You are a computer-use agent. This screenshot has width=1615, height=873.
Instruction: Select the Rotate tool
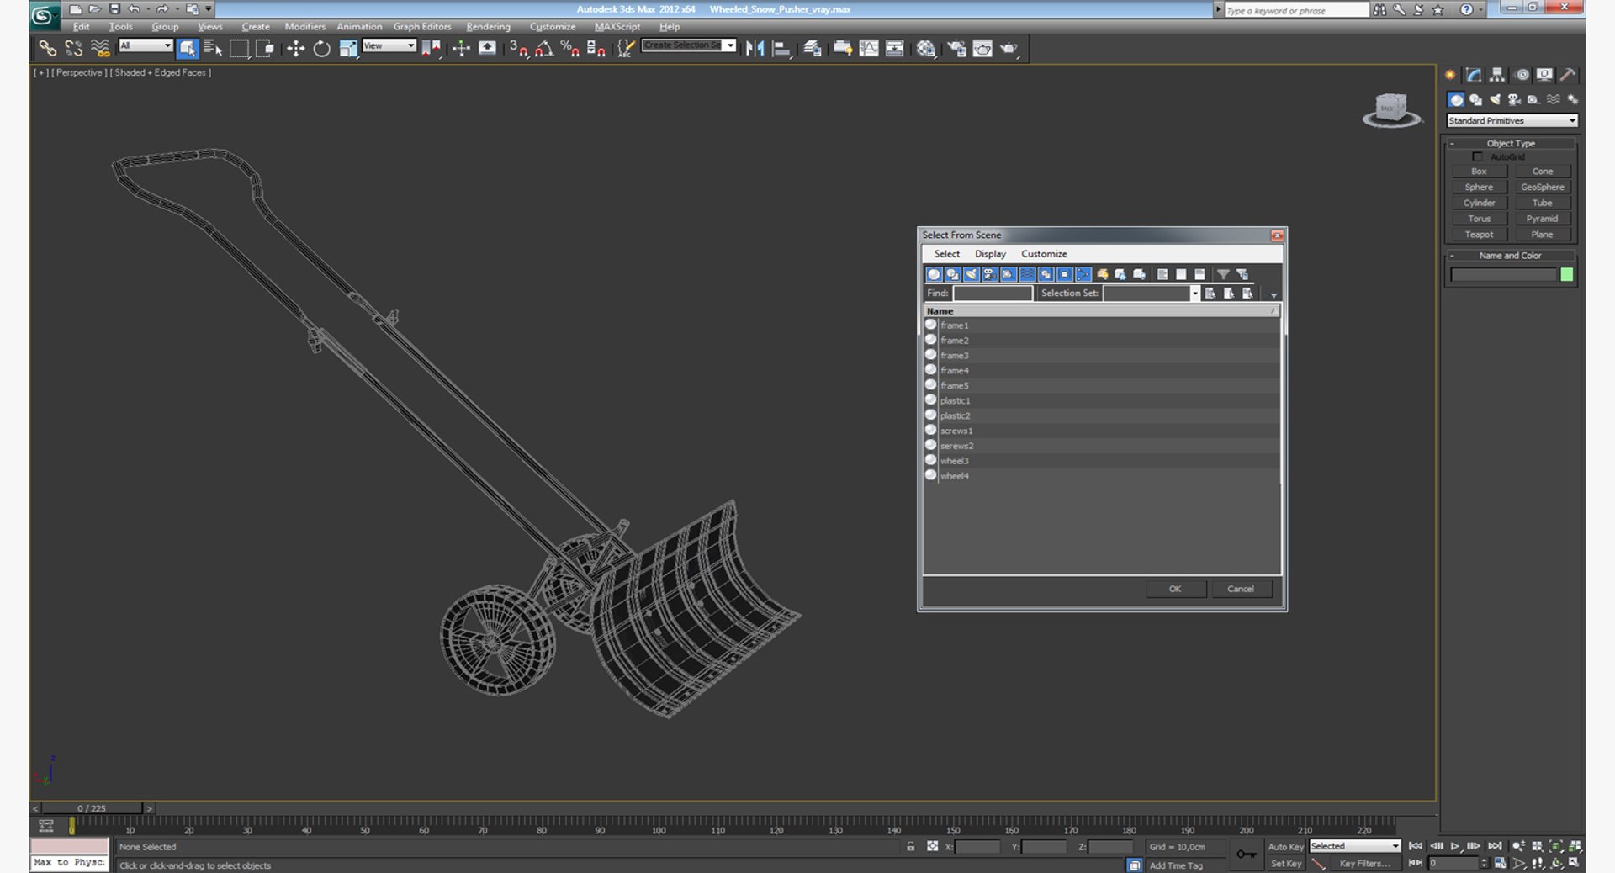tap(321, 49)
